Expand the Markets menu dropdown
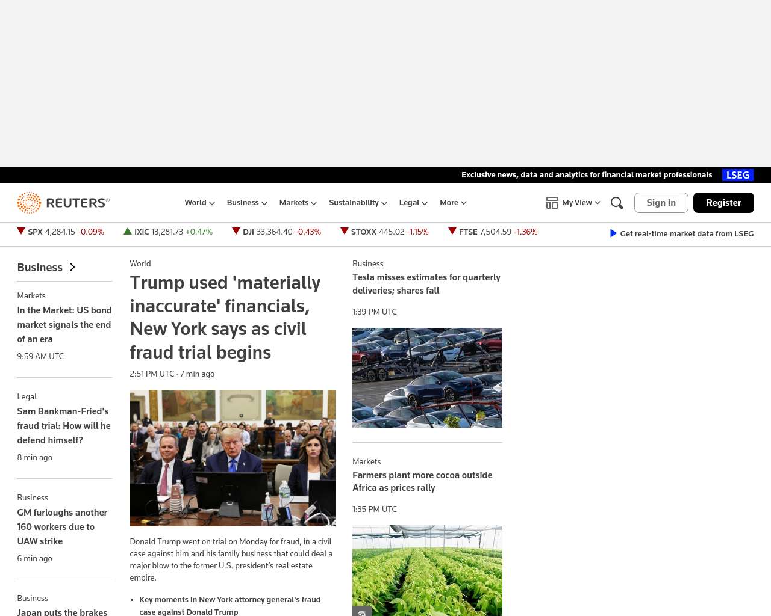This screenshot has height=616, width=771. point(298,203)
